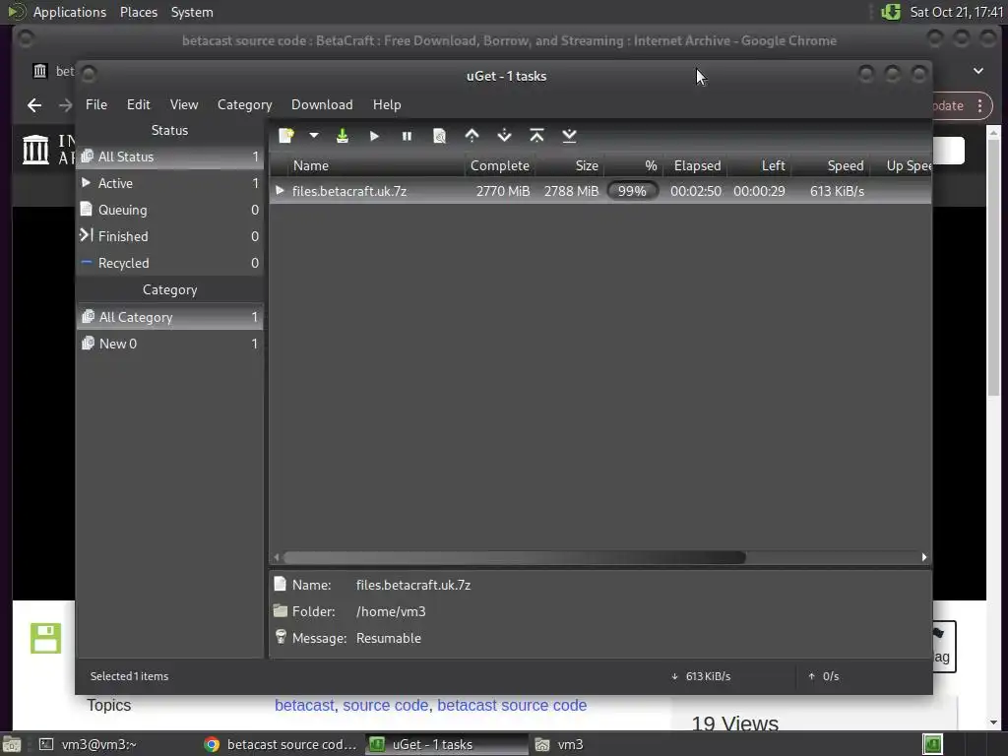Click the date and time clock
Image resolution: width=1008 pixels, height=756 pixels.
pos(956,12)
